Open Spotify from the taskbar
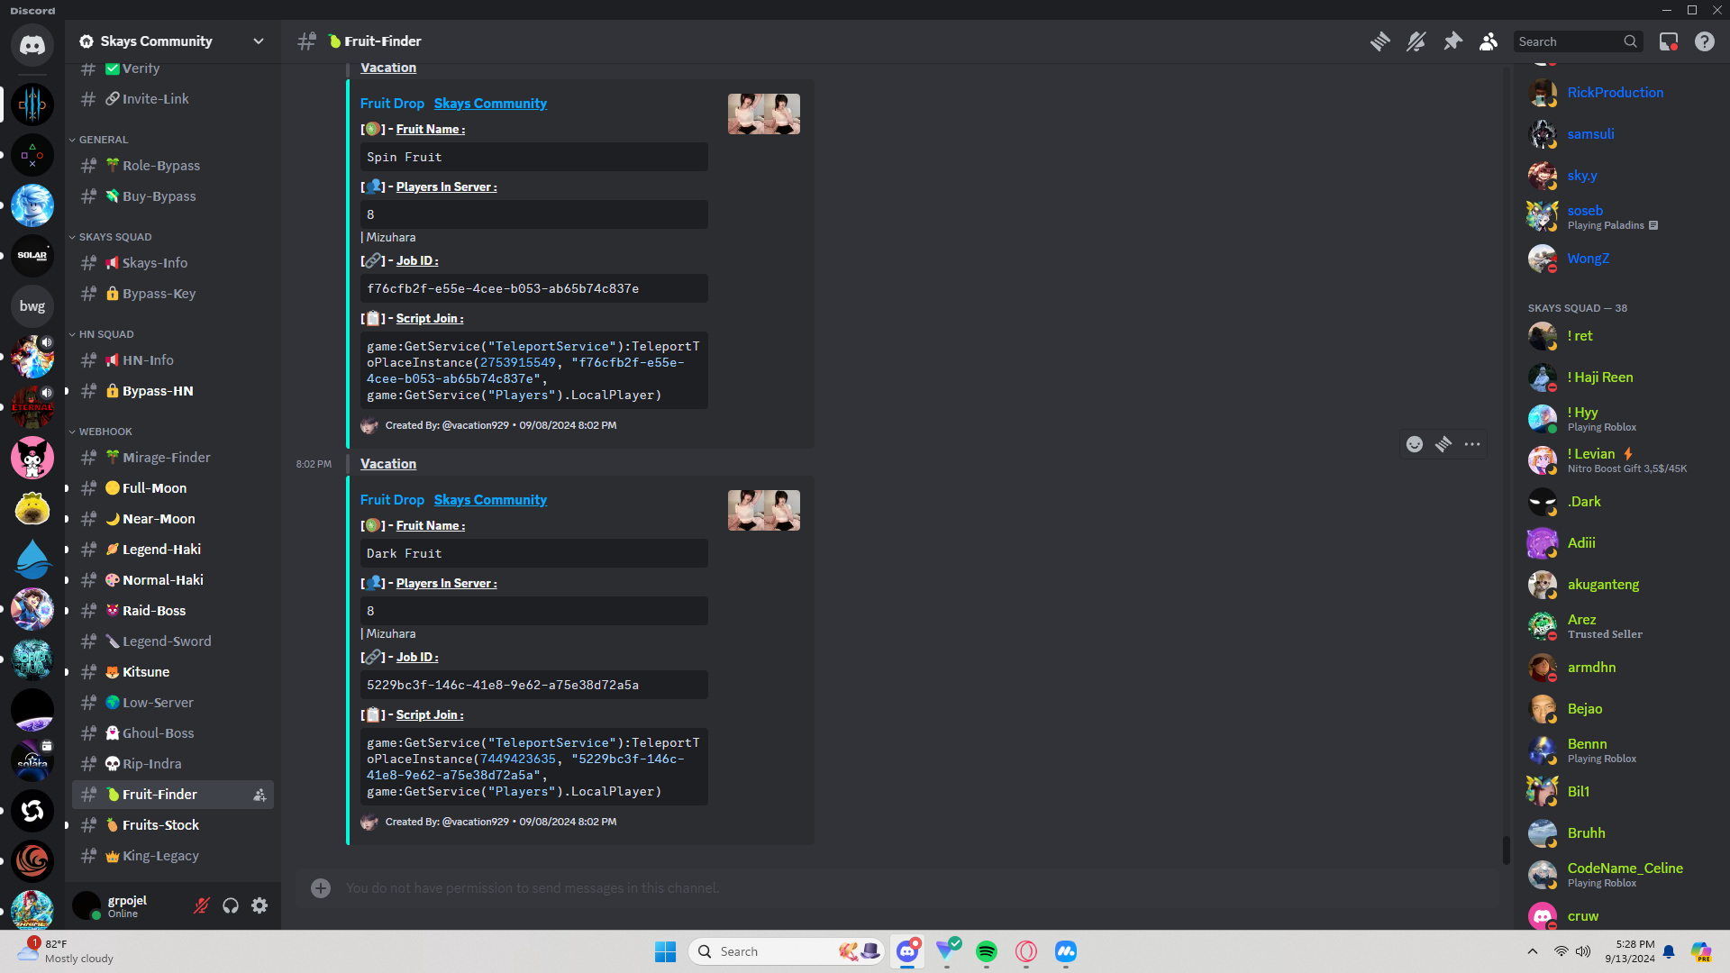Viewport: 1730px width, 973px height. [x=987, y=951]
